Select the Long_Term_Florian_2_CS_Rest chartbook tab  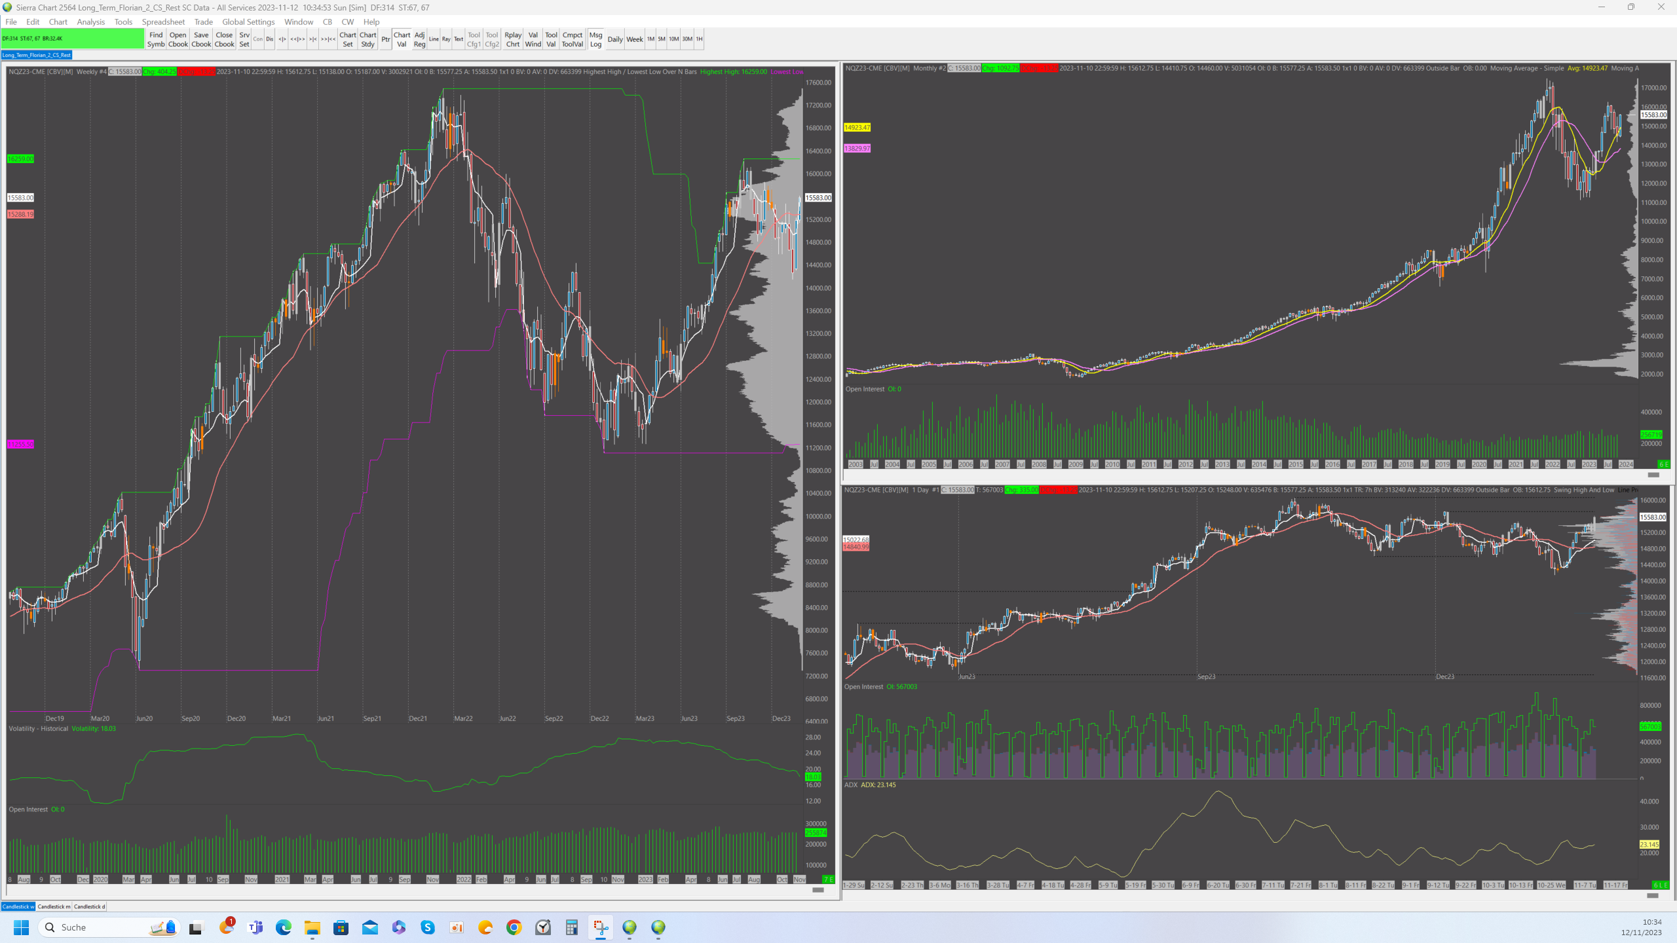[37, 55]
